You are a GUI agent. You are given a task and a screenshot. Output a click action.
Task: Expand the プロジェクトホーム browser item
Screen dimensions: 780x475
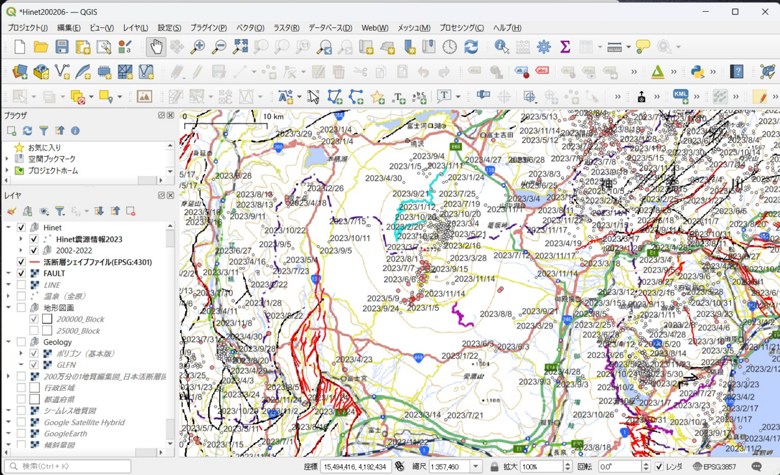tap(8, 170)
